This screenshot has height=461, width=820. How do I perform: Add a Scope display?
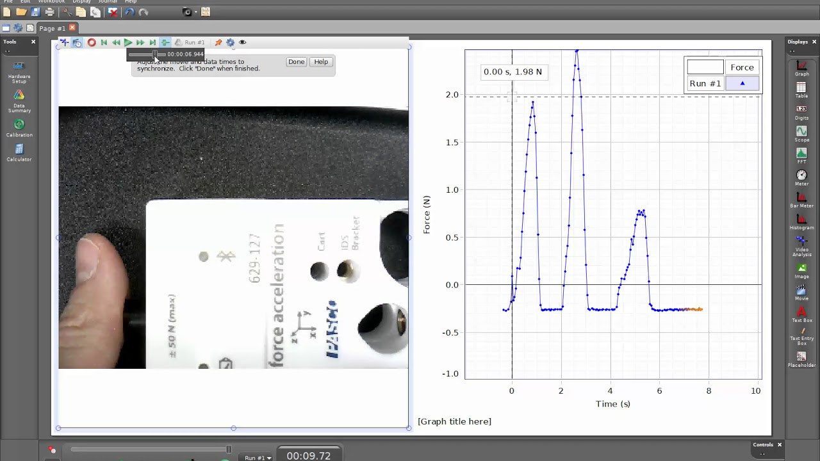(801, 134)
